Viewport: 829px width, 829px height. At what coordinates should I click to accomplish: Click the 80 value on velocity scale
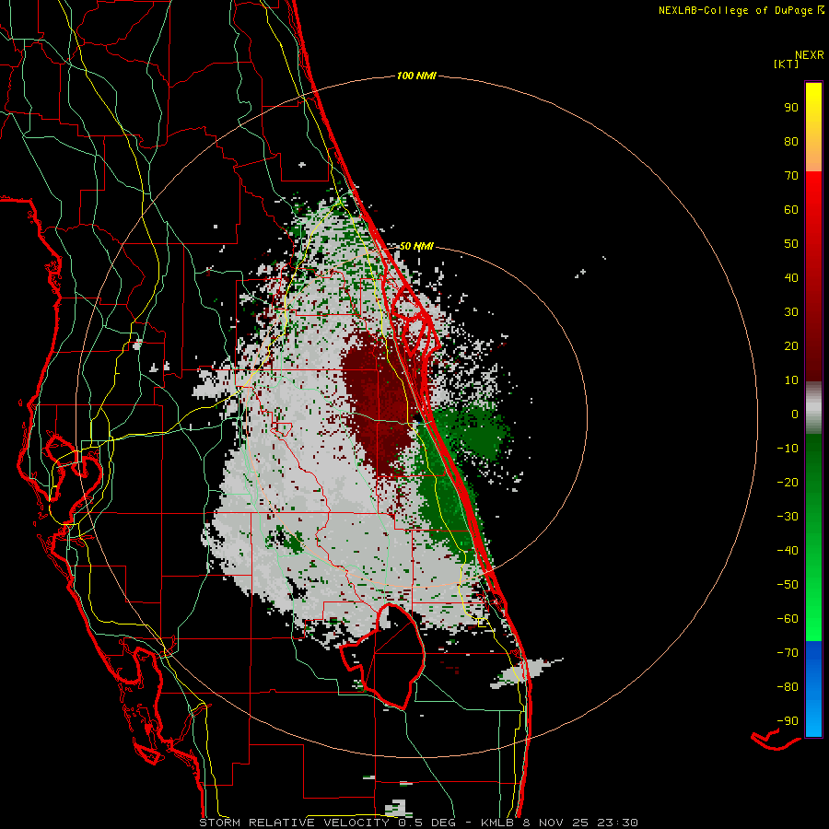click(x=791, y=141)
